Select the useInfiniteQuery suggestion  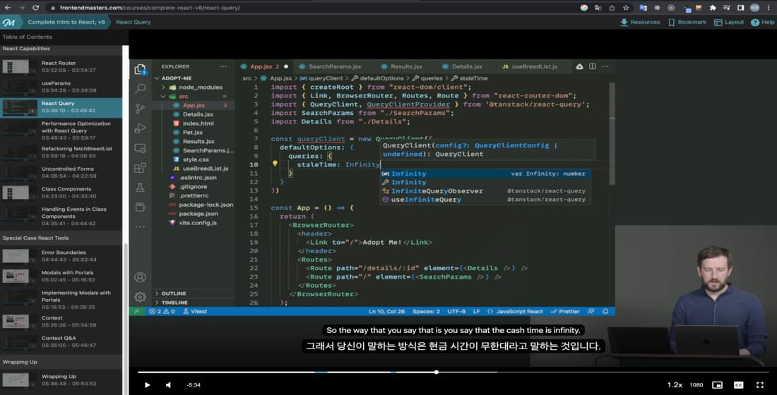pyautogui.click(x=486, y=200)
